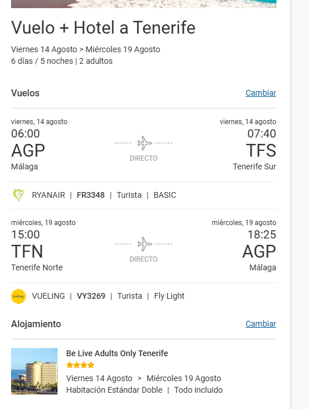Click the BASIC fare label for Ryanair
309x409 pixels.
tap(165, 195)
